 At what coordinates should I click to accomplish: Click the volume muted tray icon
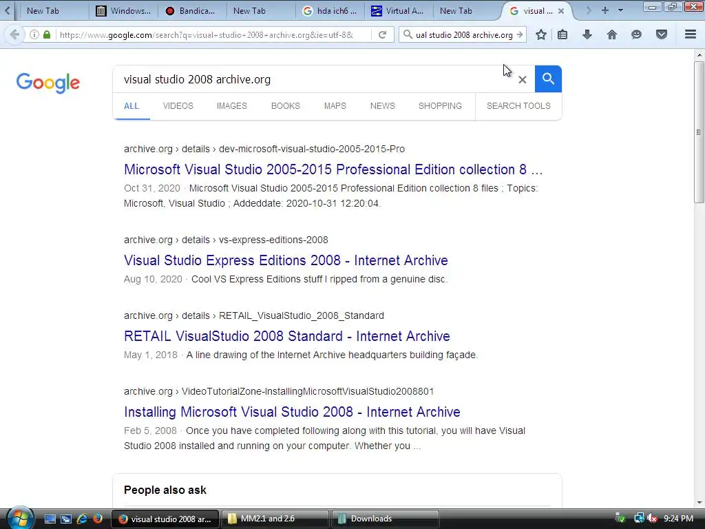653,518
